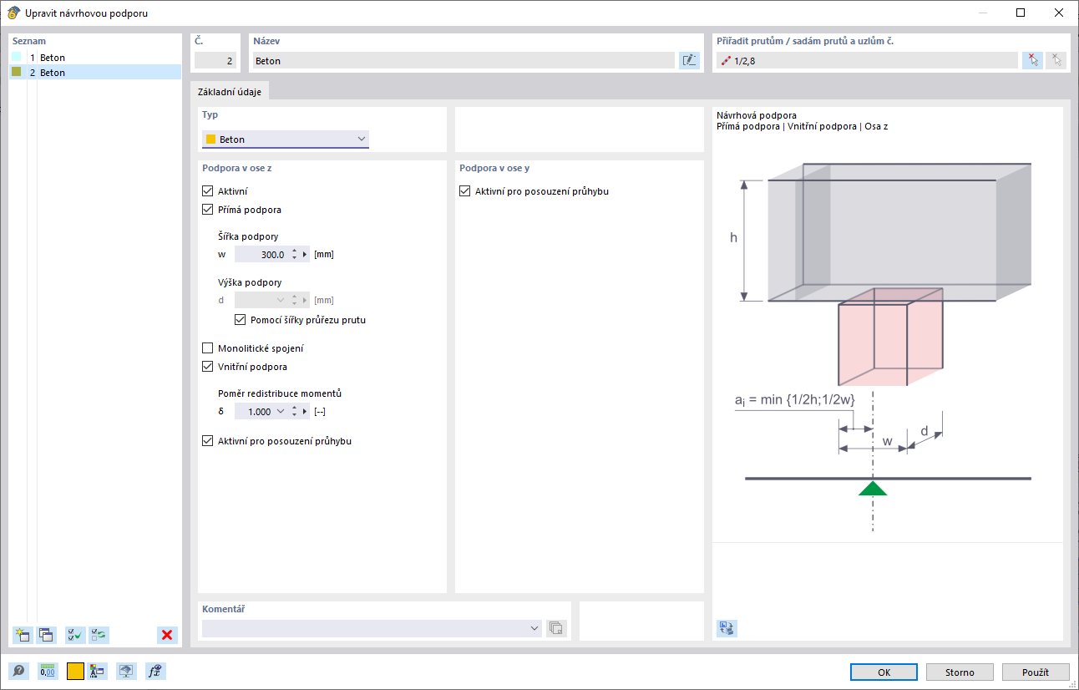Click the support number field showing 2
1079x690 pixels.
tap(215, 60)
